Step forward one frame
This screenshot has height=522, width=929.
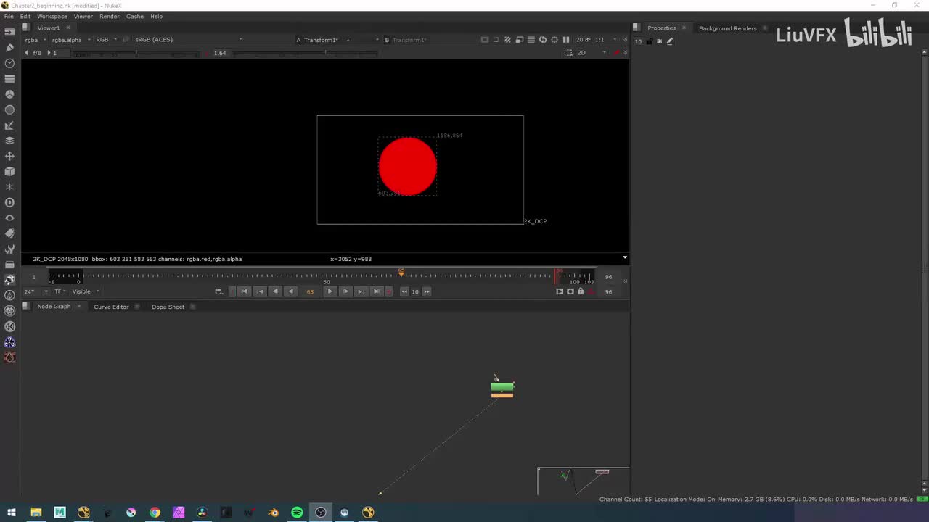tap(345, 291)
